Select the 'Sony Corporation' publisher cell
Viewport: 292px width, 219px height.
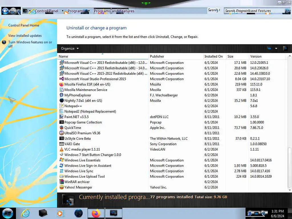click(163, 144)
